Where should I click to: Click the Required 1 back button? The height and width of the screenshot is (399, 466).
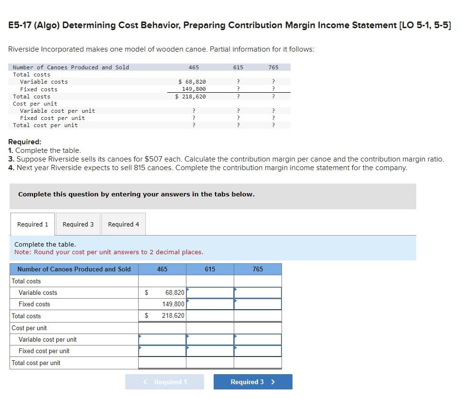pyautogui.click(x=164, y=382)
